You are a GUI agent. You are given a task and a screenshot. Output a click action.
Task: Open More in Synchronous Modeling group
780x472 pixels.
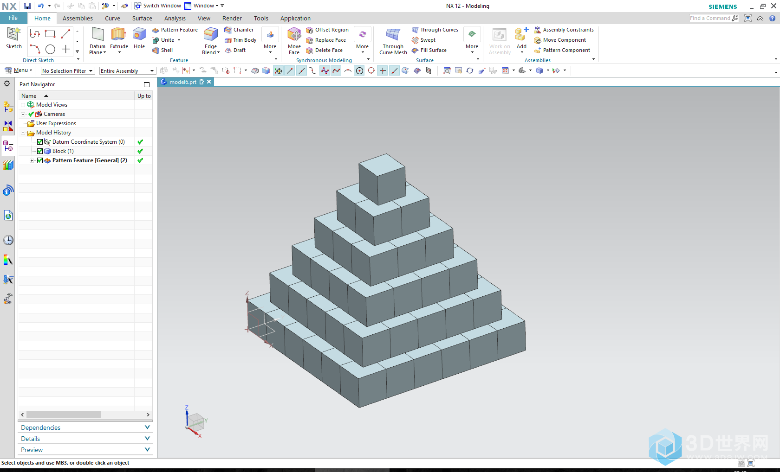point(362,41)
